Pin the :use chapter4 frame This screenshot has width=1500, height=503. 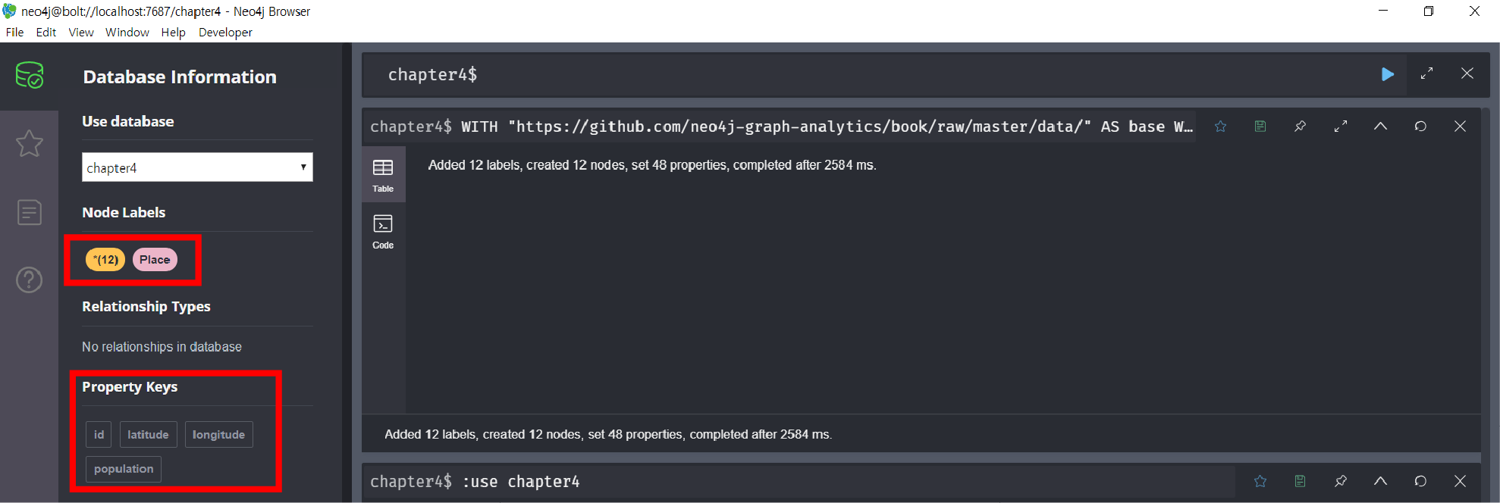(x=1341, y=481)
